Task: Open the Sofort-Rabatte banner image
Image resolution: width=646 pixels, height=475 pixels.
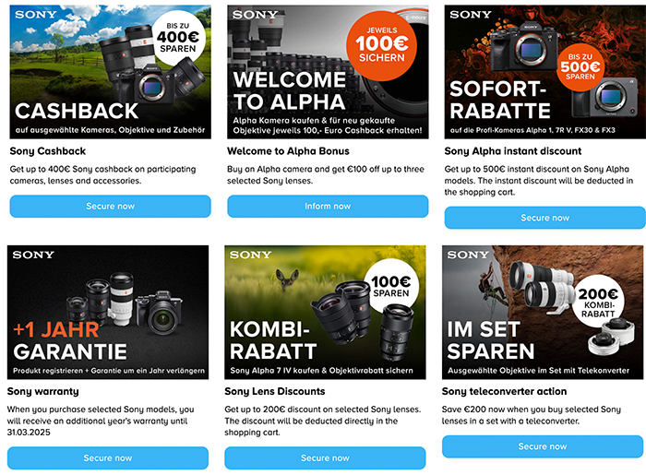Action: pyautogui.click(x=545, y=72)
